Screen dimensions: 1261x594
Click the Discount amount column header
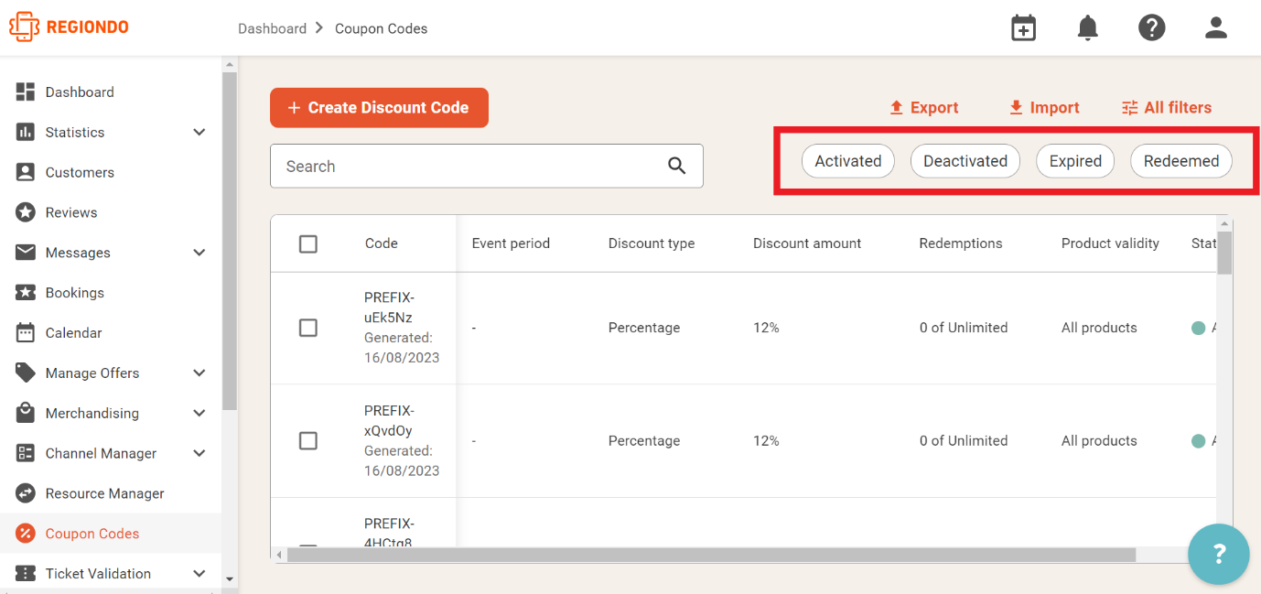point(807,243)
